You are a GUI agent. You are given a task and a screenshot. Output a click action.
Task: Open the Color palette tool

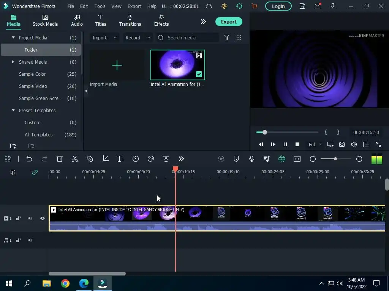(x=151, y=159)
